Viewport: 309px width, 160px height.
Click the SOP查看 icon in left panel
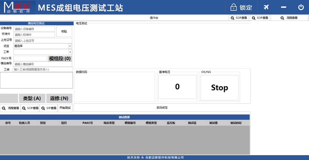pyautogui.click(x=30, y=108)
